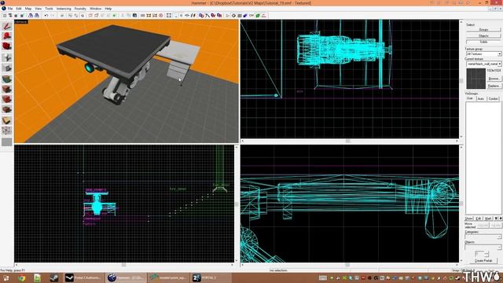503x283 pixels.
Task: Select the Apply Overlays tool
Action: coord(7,109)
